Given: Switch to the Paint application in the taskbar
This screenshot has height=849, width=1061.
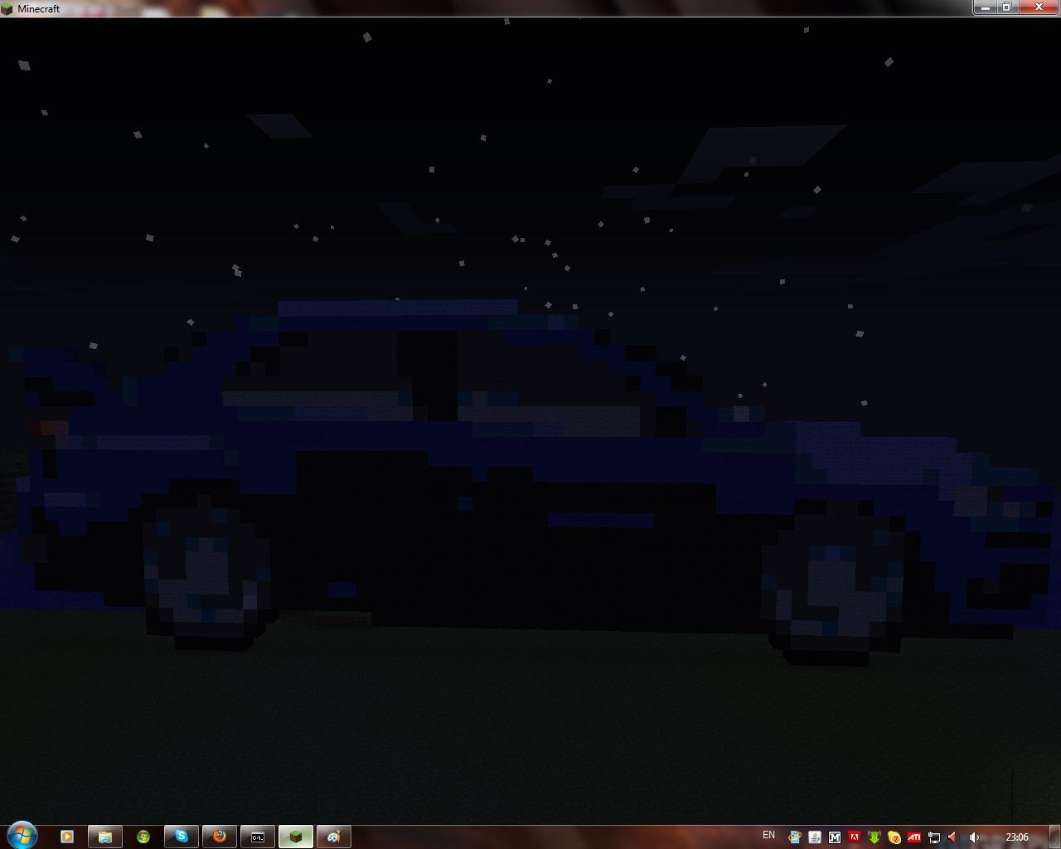Looking at the screenshot, I should pyautogui.click(x=334, y=837).
